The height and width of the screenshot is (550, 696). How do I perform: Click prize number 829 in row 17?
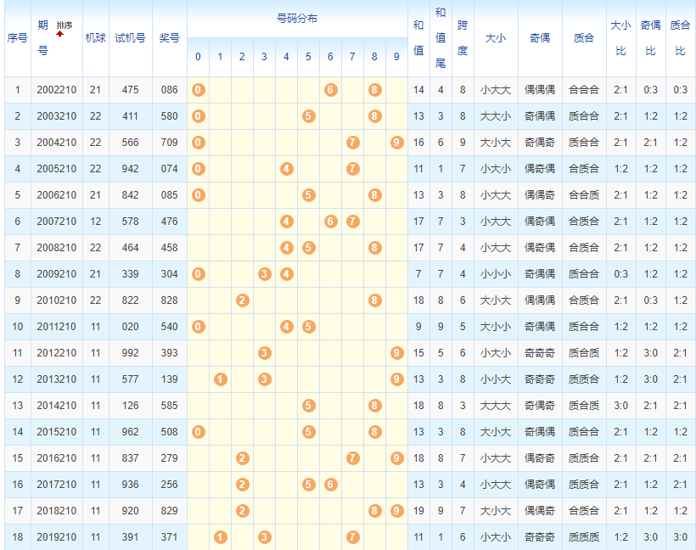point(170,511)
